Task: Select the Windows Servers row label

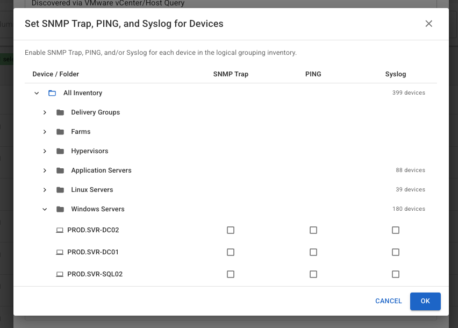Action: (98, 209)
